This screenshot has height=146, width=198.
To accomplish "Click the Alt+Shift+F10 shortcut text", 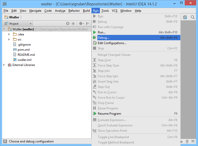I will [168, 32].
